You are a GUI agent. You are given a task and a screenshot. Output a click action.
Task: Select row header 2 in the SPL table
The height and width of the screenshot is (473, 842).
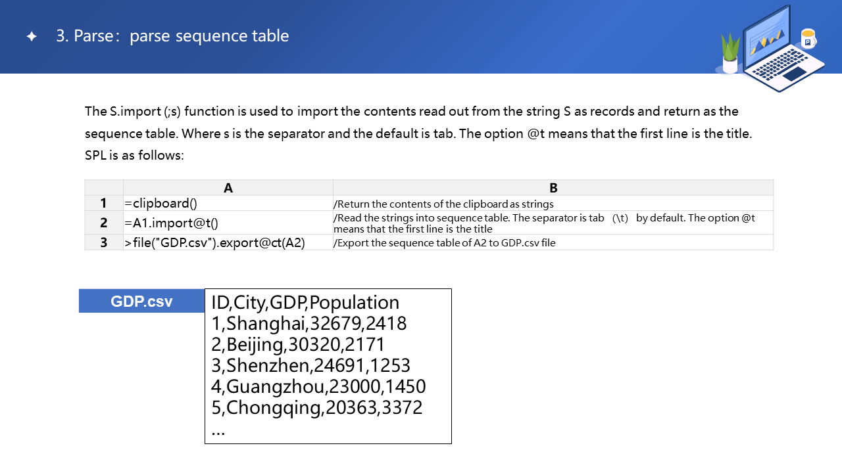click(104, 223)
